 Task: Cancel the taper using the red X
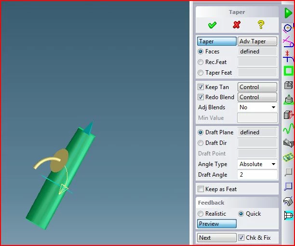(237, 25)
